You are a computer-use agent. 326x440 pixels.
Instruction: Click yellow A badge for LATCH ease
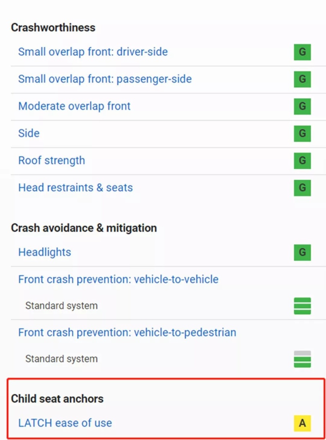pos(302,423)
